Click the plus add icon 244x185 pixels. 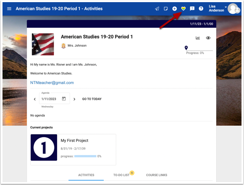click(x=174, y=9)
